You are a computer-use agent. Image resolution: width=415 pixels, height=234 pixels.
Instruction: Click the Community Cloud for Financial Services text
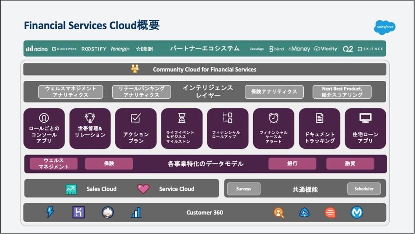pos(204,70)
